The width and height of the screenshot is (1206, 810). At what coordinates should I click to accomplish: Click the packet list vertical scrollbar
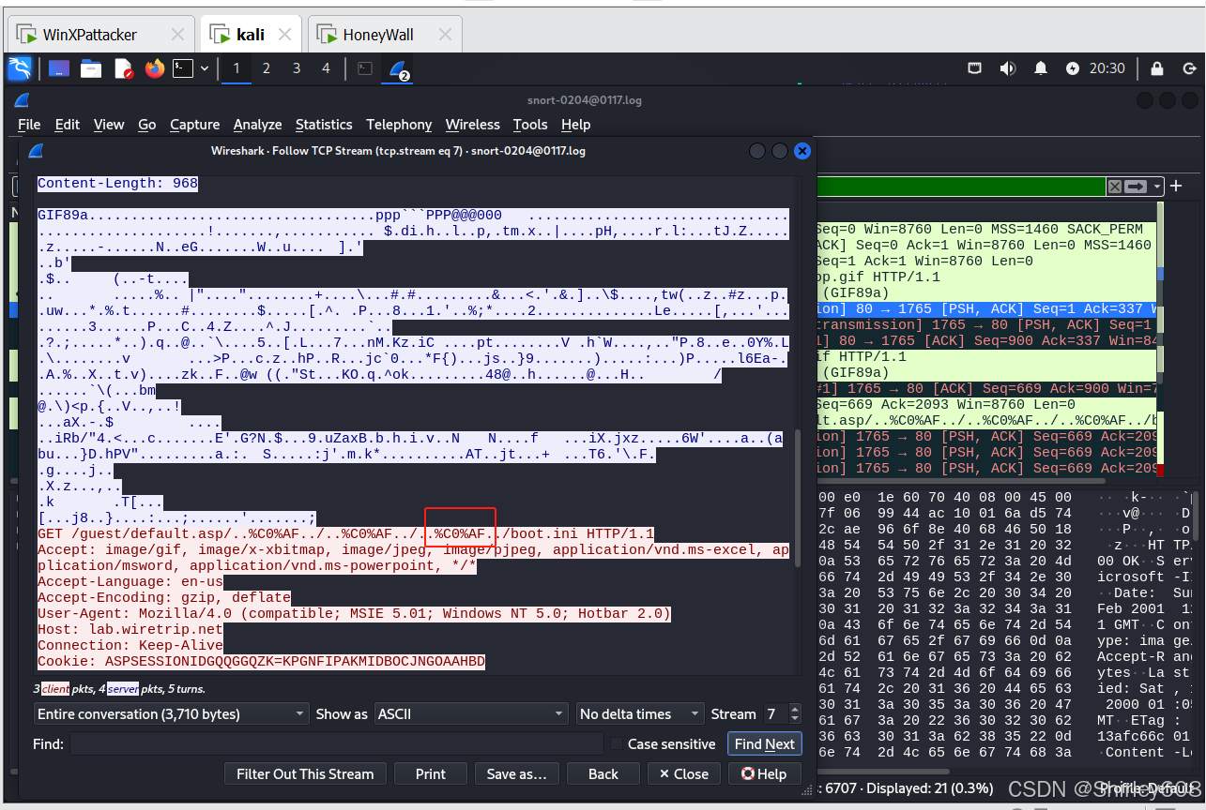point(1161,337)
